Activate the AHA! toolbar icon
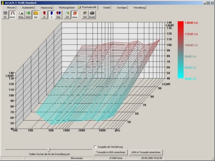The height and width of the screenshot is (161, 215). pos(13,14)
